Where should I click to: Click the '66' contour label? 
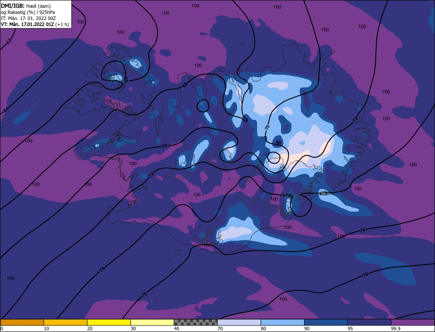coord(126,80)
